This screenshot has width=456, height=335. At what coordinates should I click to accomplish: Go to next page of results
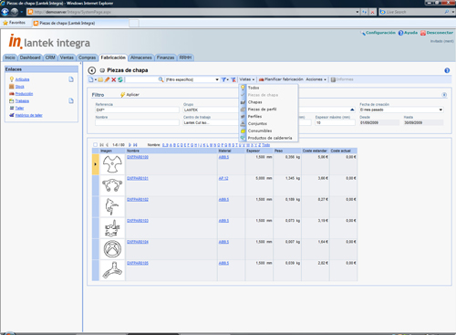(x=130, y=145)
